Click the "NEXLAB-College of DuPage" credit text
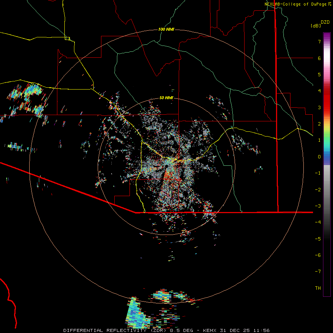 point(296,4)
